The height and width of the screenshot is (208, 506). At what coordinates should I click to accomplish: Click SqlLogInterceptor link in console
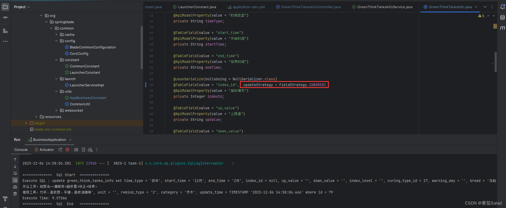[184, 163]
